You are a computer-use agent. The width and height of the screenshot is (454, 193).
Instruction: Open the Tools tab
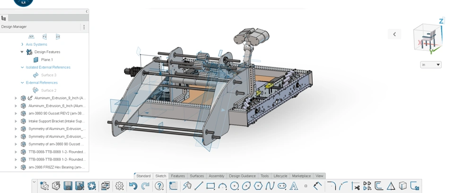[x=264, y=176]
